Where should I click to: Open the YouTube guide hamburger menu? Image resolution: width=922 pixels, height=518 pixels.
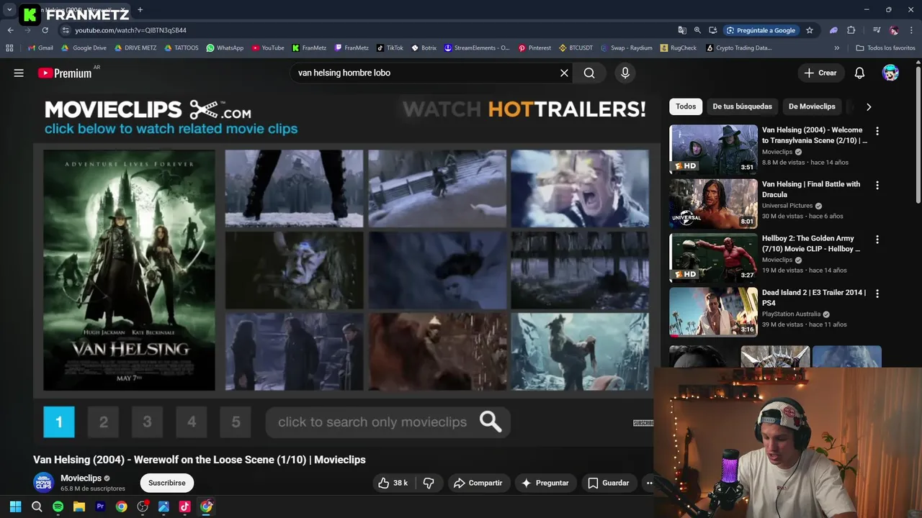19,73
